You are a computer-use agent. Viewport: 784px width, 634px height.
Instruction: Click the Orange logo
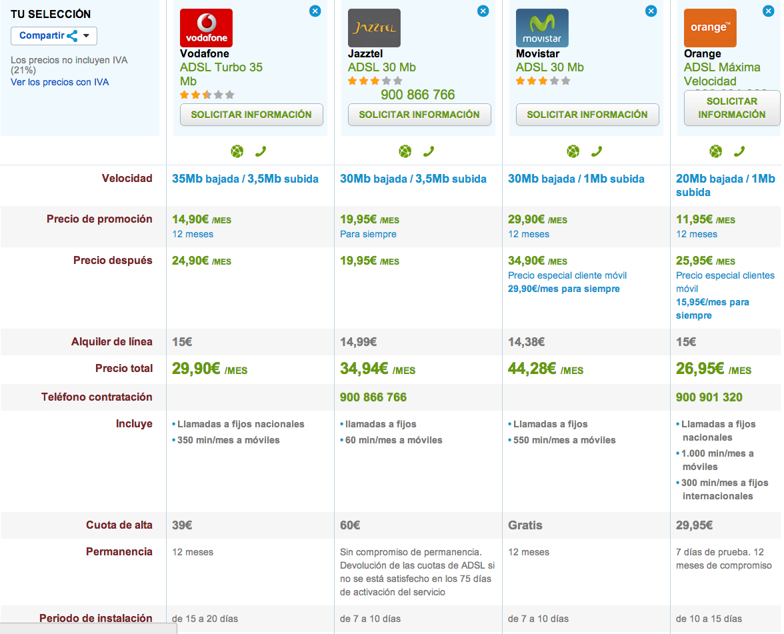pos(710,28)
